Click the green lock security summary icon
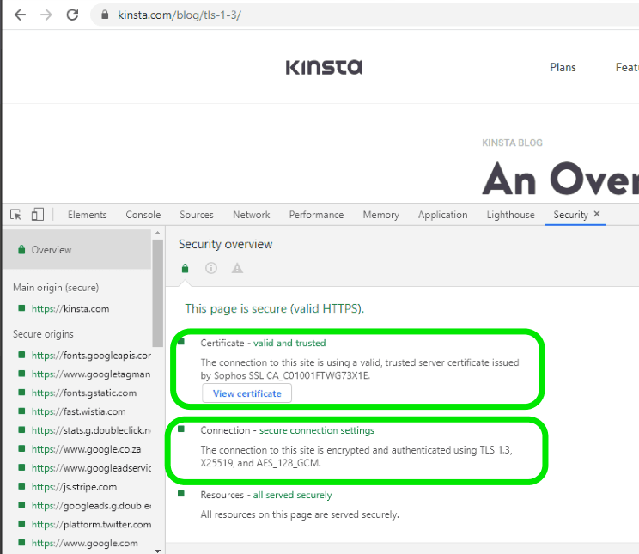 (x=185, y=268)
